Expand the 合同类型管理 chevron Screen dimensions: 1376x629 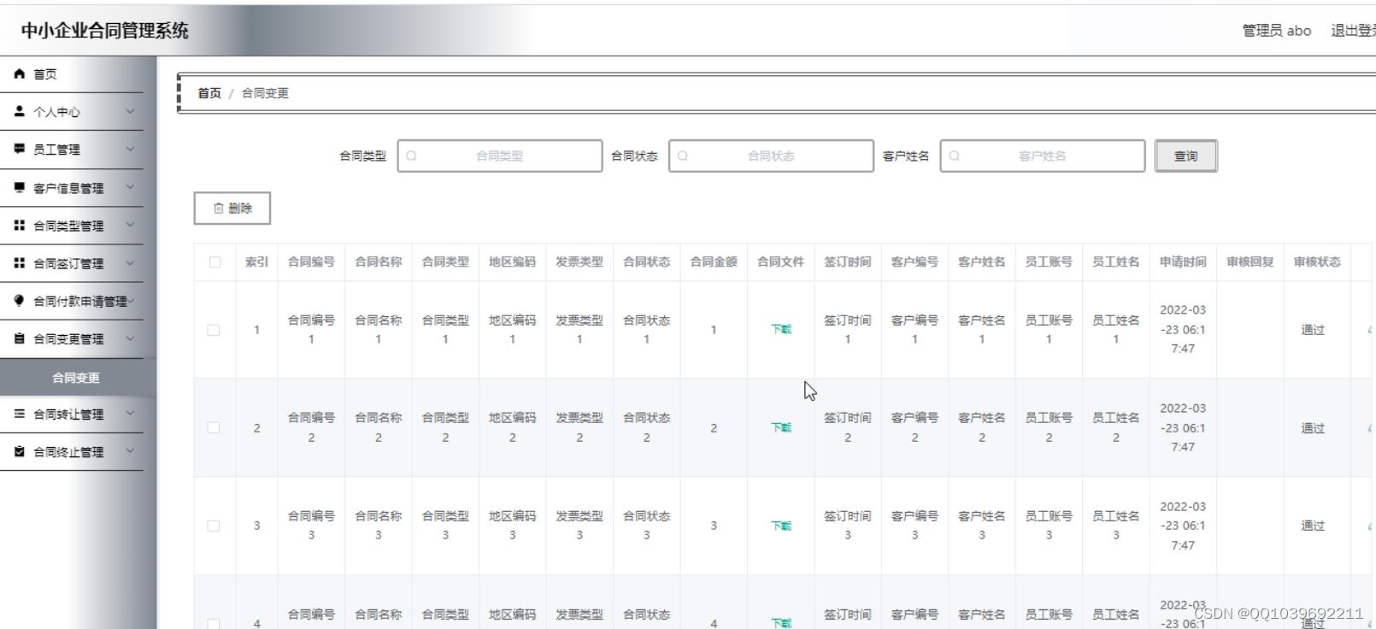130,226
